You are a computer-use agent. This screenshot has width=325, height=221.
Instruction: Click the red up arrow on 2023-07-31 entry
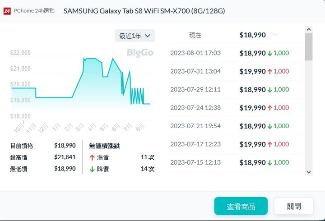pyautogui.click(x=269, y=72)
